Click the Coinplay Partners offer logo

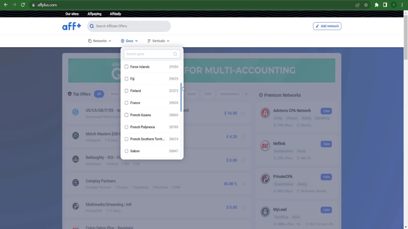coord(76,183)
